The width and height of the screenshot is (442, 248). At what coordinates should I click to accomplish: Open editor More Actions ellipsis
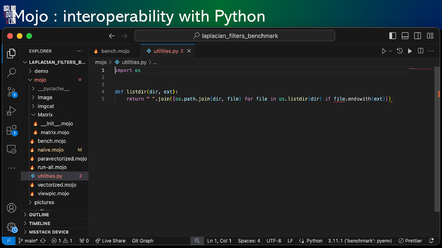tap(431, 51)
